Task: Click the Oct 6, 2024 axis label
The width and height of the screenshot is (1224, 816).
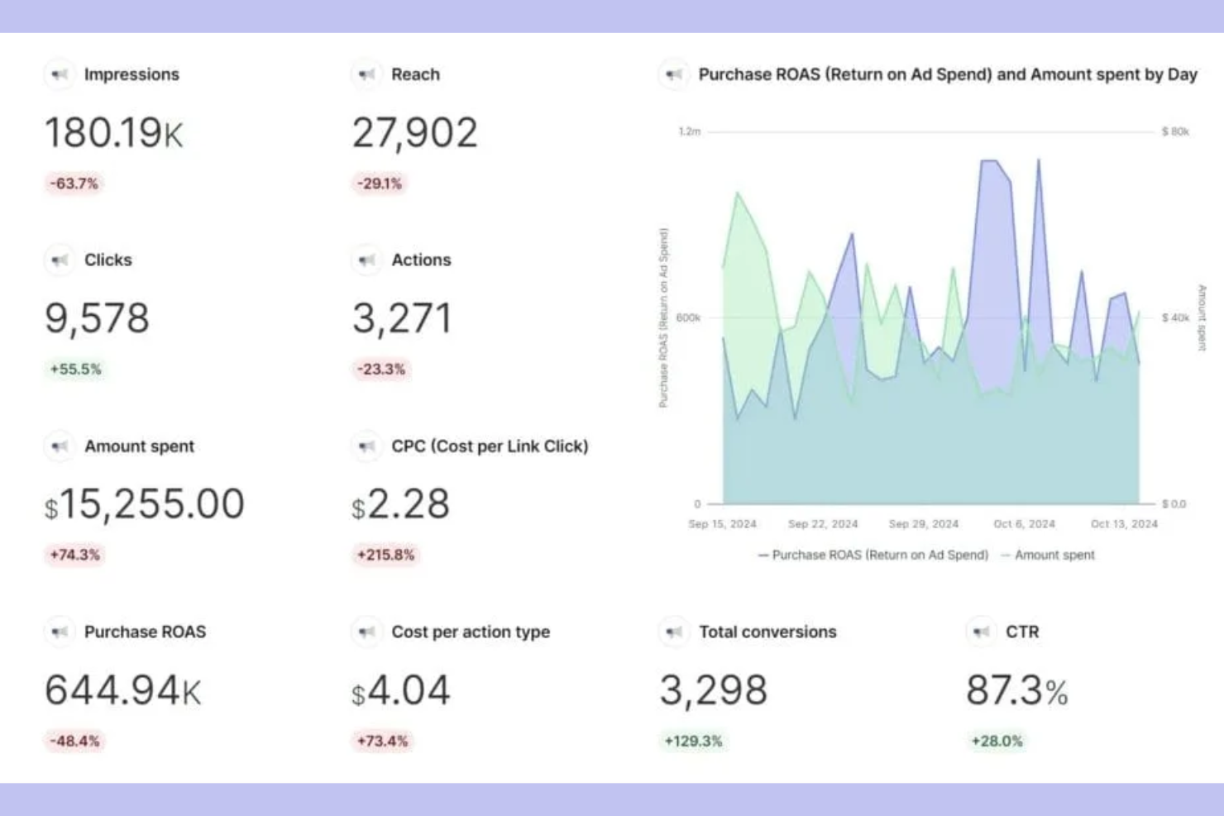Action: (x=1025, y=524)
